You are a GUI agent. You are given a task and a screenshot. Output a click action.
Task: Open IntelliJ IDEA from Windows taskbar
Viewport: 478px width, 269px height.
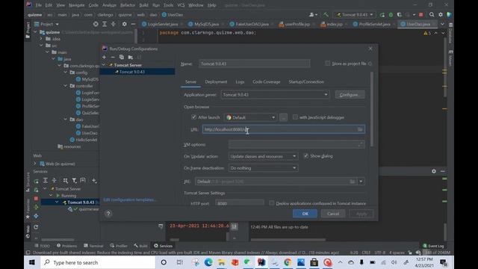point(261,262)
